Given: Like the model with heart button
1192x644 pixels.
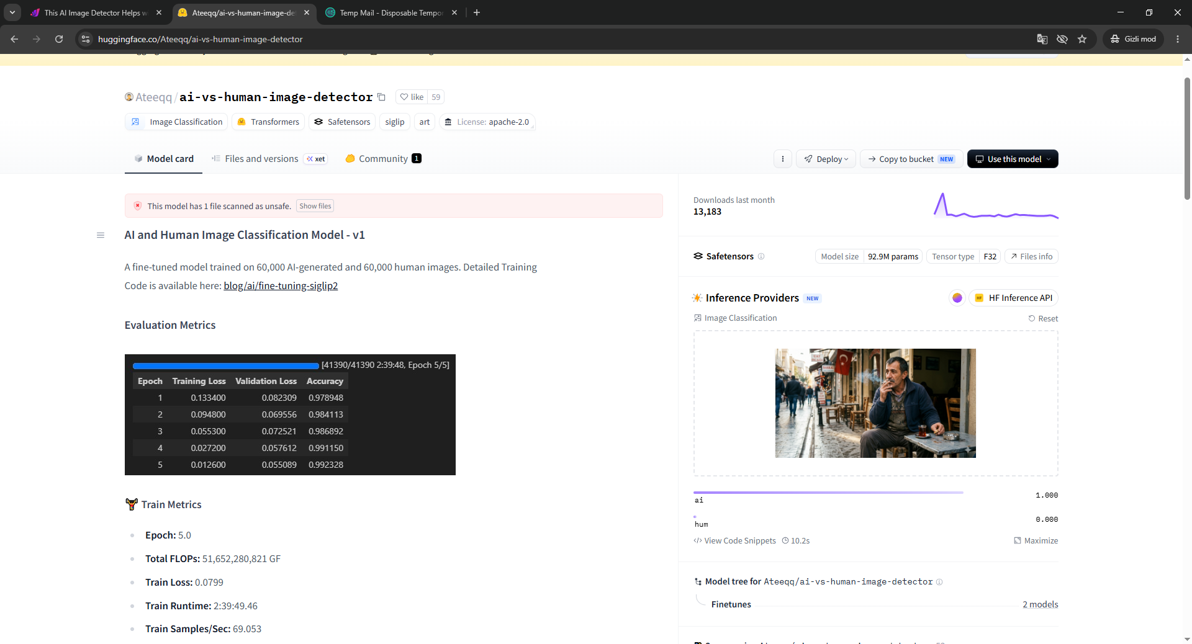Looking at the screenshot, I should (x=412, y=97).
